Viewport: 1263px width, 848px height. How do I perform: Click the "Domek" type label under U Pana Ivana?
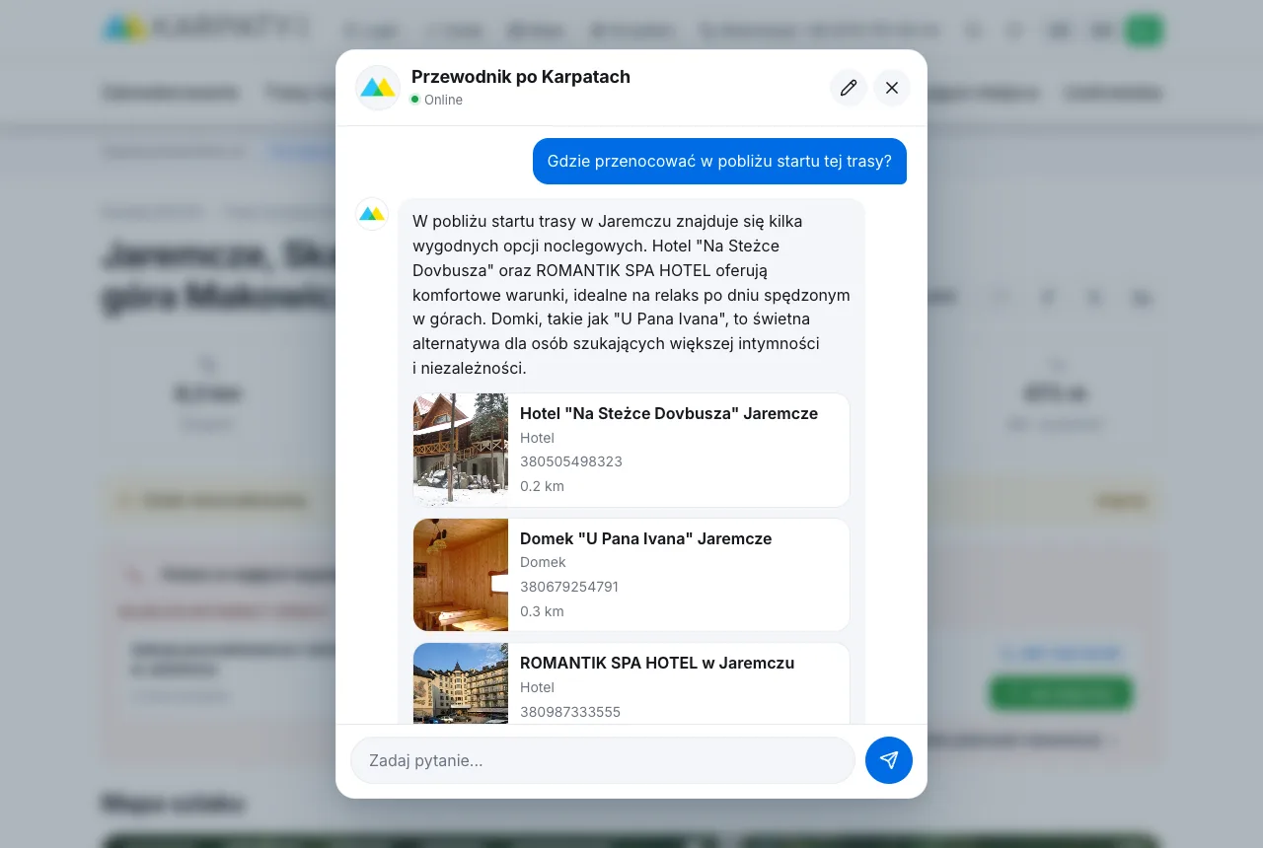coord(543,562)
